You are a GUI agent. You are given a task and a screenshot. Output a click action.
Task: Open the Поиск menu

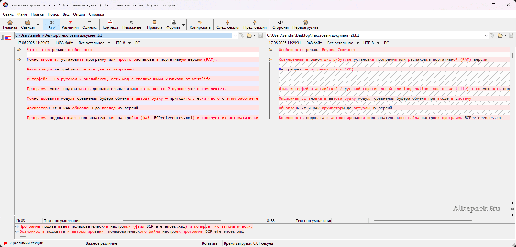pos(53,14)
